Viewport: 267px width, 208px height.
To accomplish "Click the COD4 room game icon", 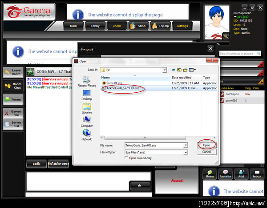I will [30, 72].
